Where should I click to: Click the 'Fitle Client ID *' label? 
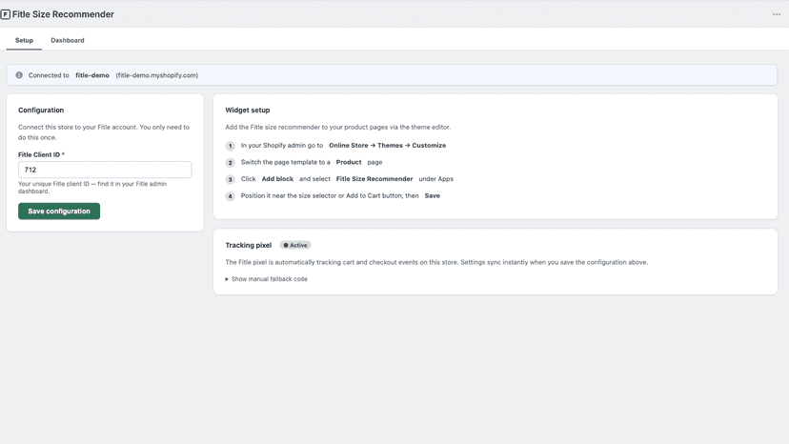coord(41,154)
